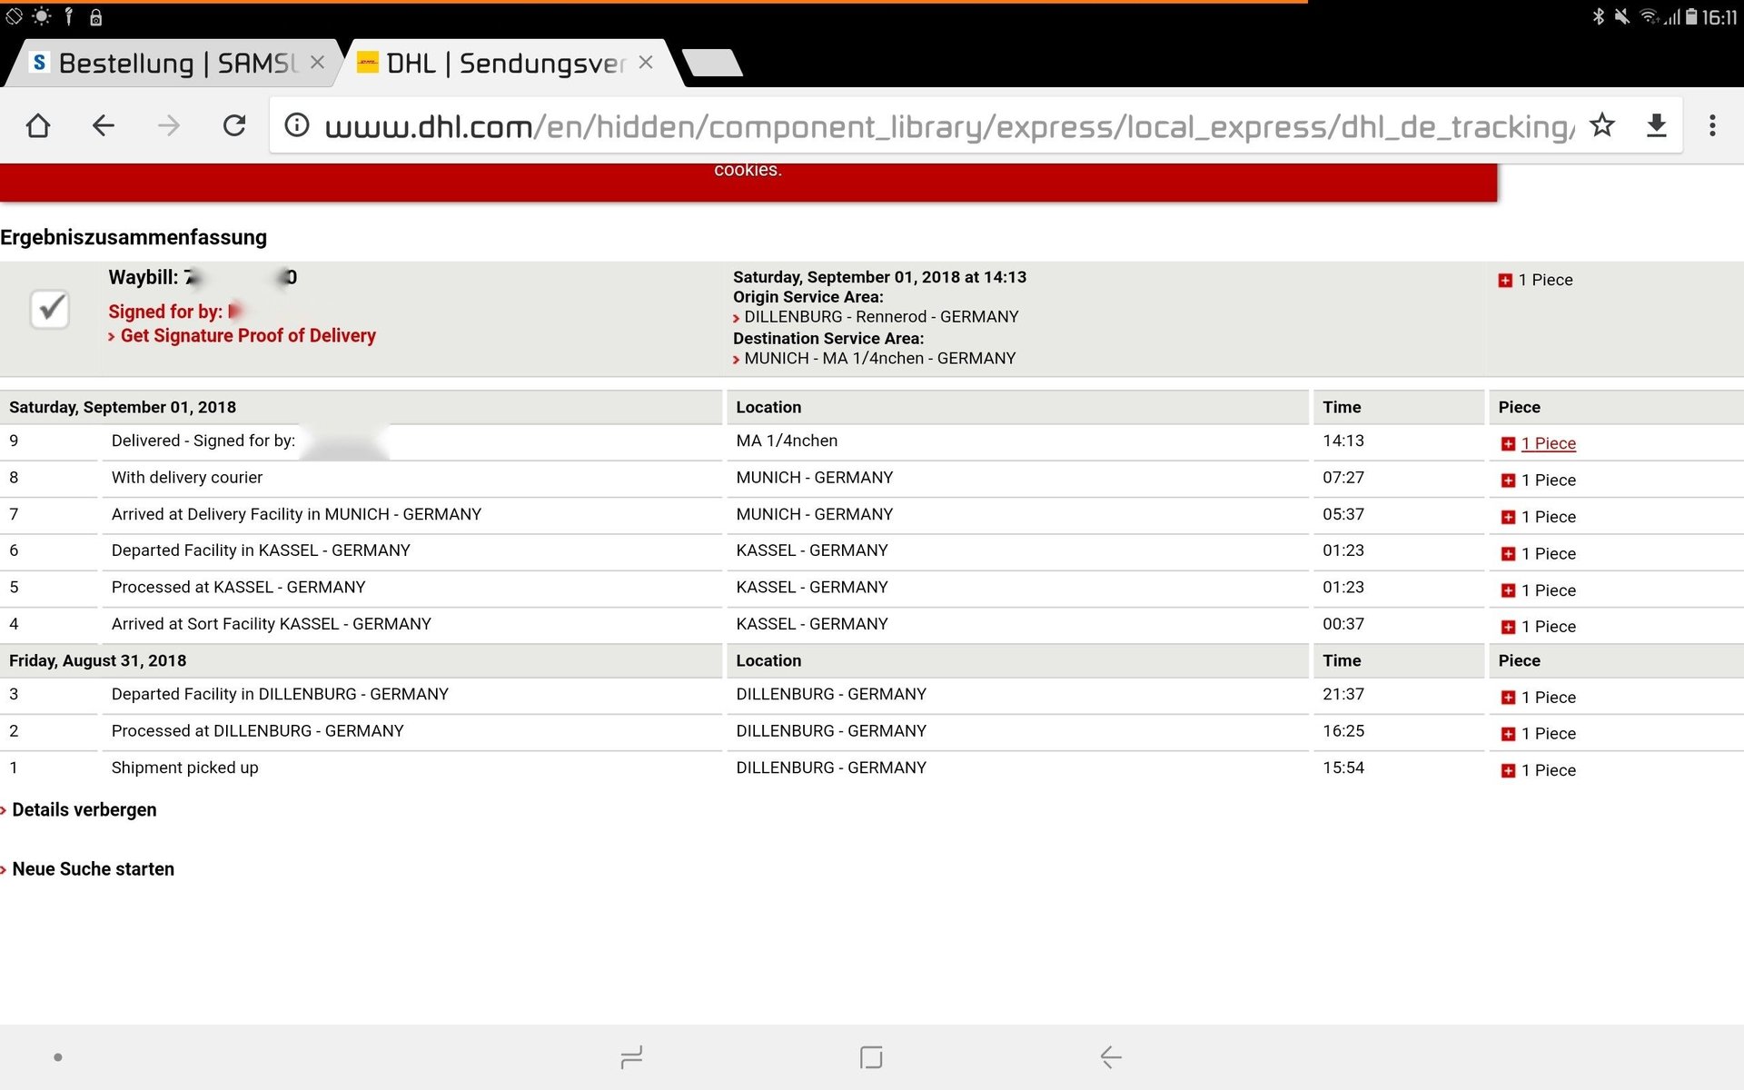The height and width of the screenshot is (1090, 1744).
Task: Bookmark this page with star icon
Action: click(x=1602, y=125)
